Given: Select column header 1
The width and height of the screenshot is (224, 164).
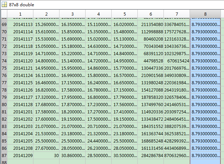Looking at the screenshot, I should [x=20, y=14].
